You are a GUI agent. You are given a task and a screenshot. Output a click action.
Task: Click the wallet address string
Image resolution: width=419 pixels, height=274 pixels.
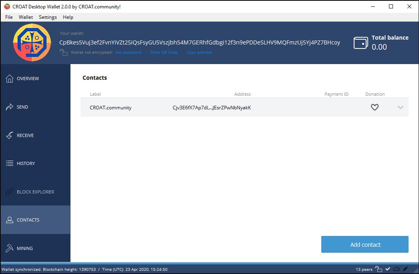click(x=199, y=42)
